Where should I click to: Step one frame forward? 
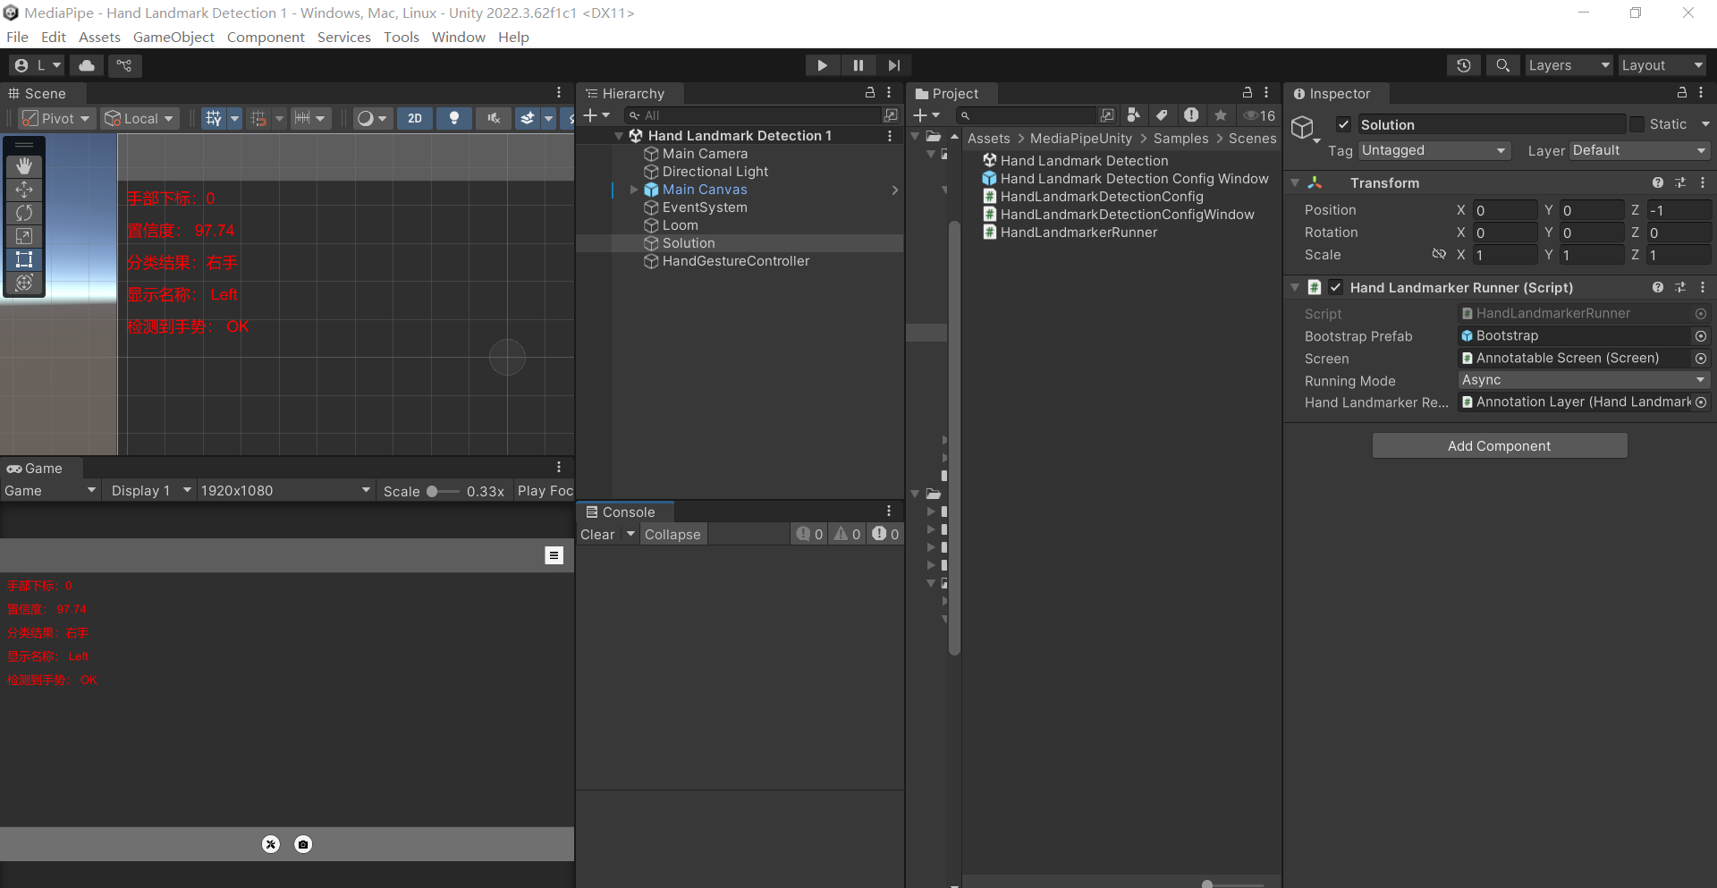click(893, 65)
